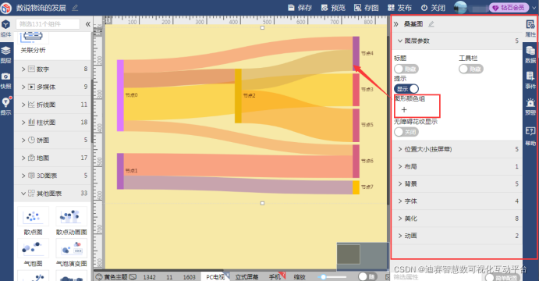Collapse properties panel with » arrow
The image size is (539, 281).
click(x=396, y=24)
